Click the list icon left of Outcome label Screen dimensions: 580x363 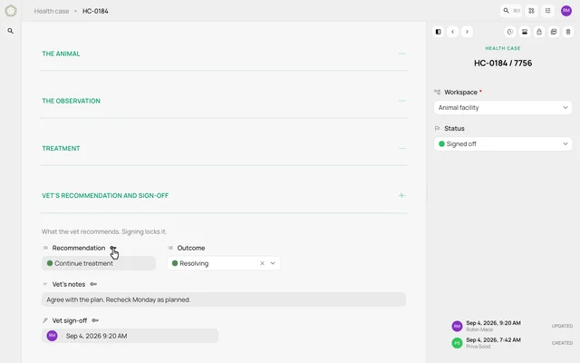[170, 248]
